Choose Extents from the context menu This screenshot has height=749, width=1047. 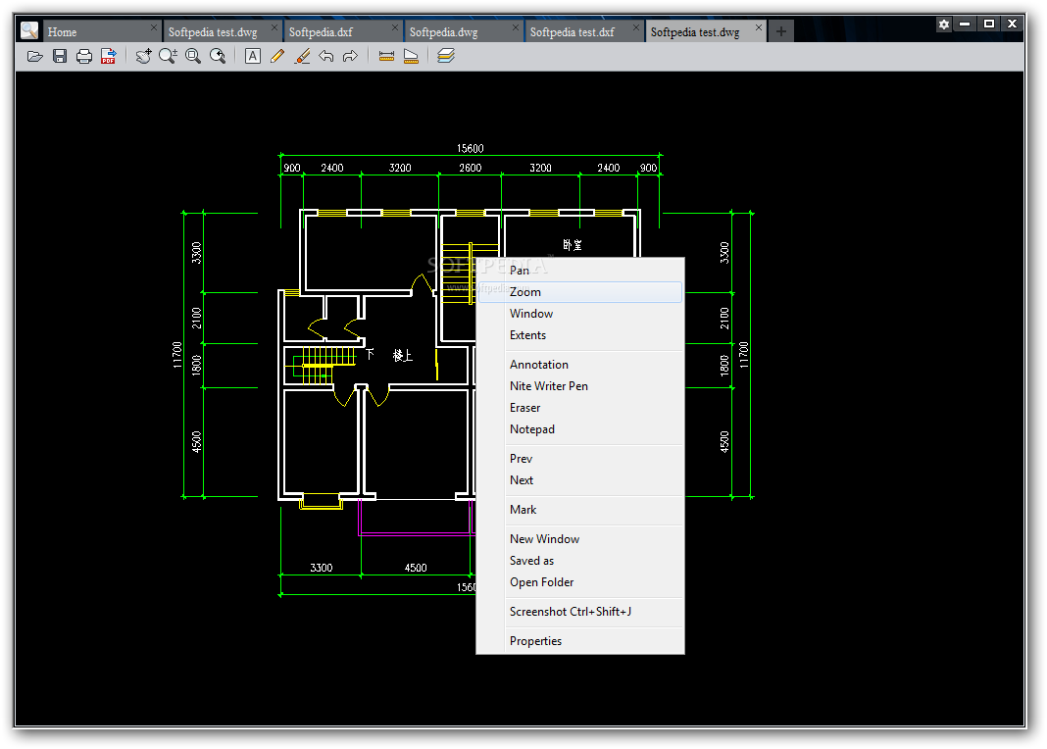tap(579, 335)
